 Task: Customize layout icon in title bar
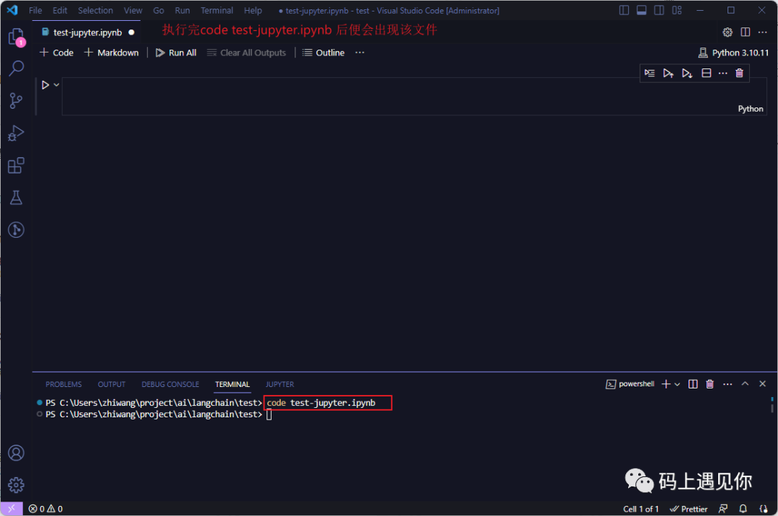pyautogui.click(x=676, y=10)
